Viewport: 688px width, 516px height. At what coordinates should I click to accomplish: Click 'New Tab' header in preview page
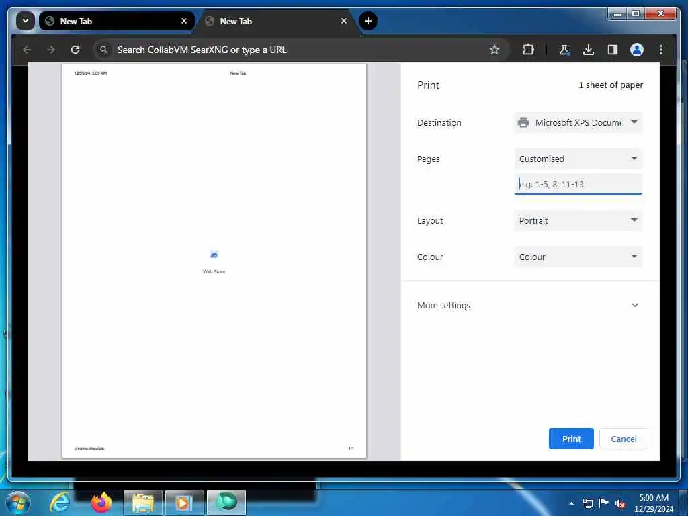239,73
